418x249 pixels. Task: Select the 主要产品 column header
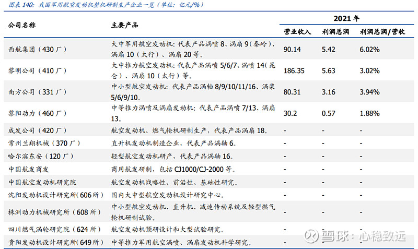[x=125, y=25]
